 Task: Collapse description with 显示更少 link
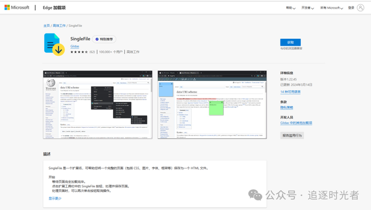tap(55, 198)
